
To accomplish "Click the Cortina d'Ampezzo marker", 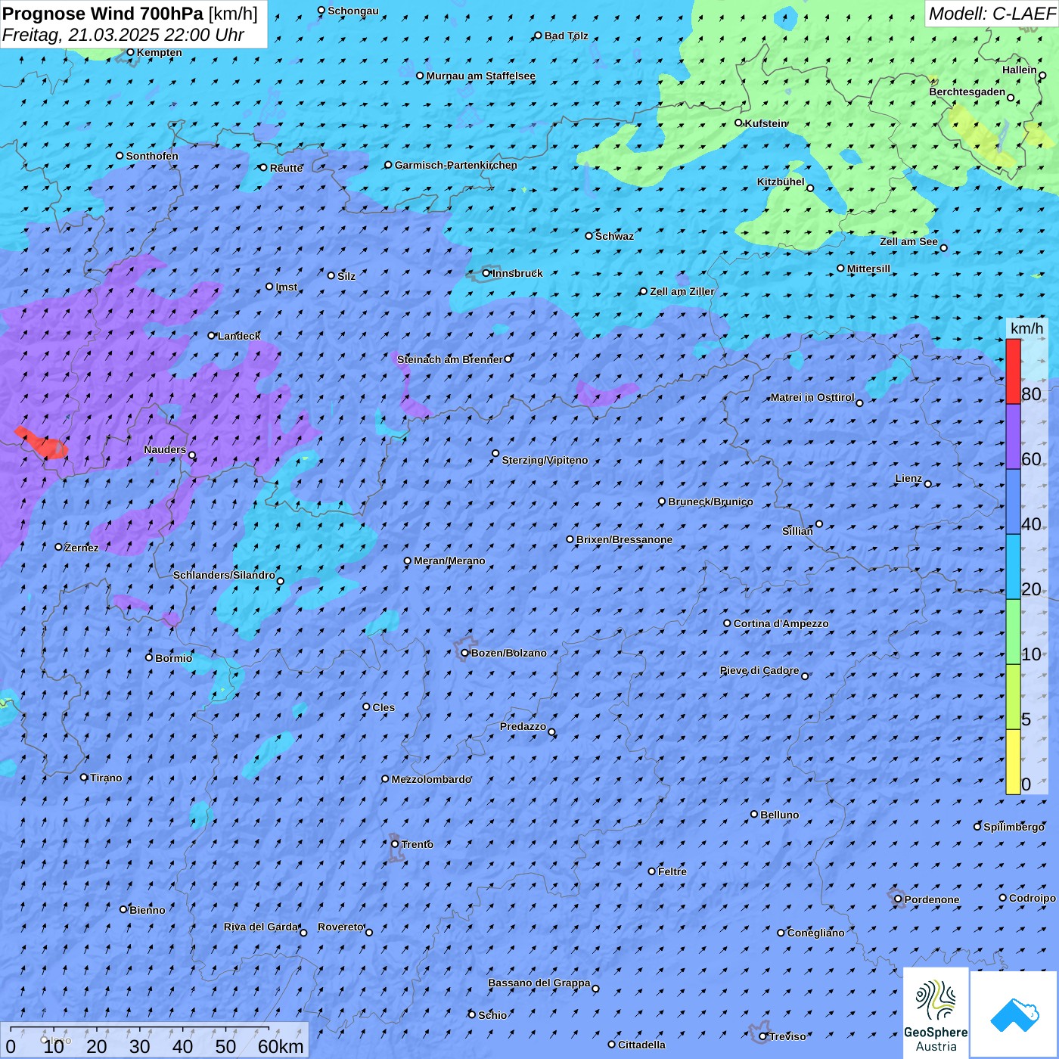I will [x=727, y=623].
